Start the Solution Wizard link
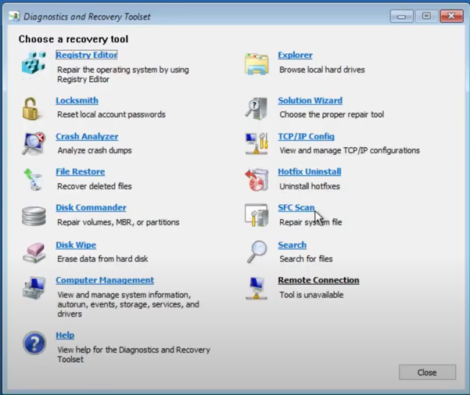Screen dimensions: 470x395 [x=310, y=100]
